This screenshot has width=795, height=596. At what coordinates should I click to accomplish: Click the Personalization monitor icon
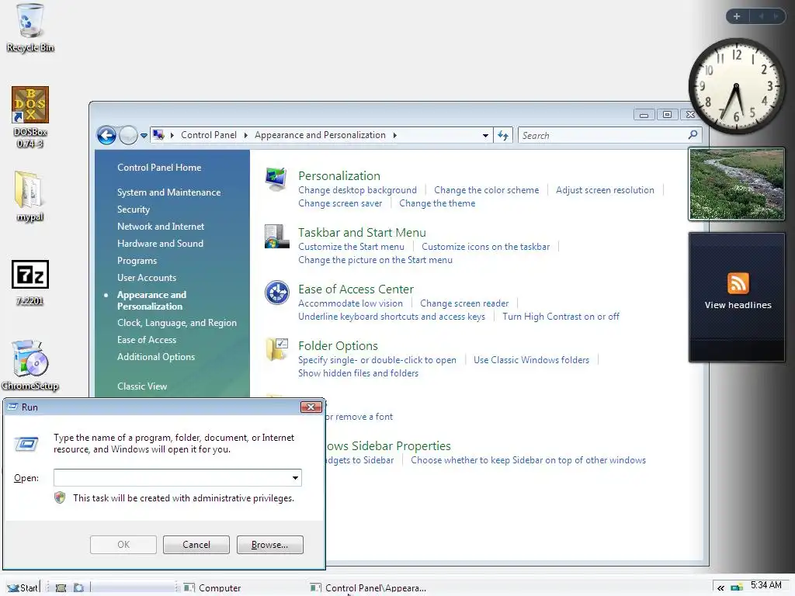tap(276, 179)
